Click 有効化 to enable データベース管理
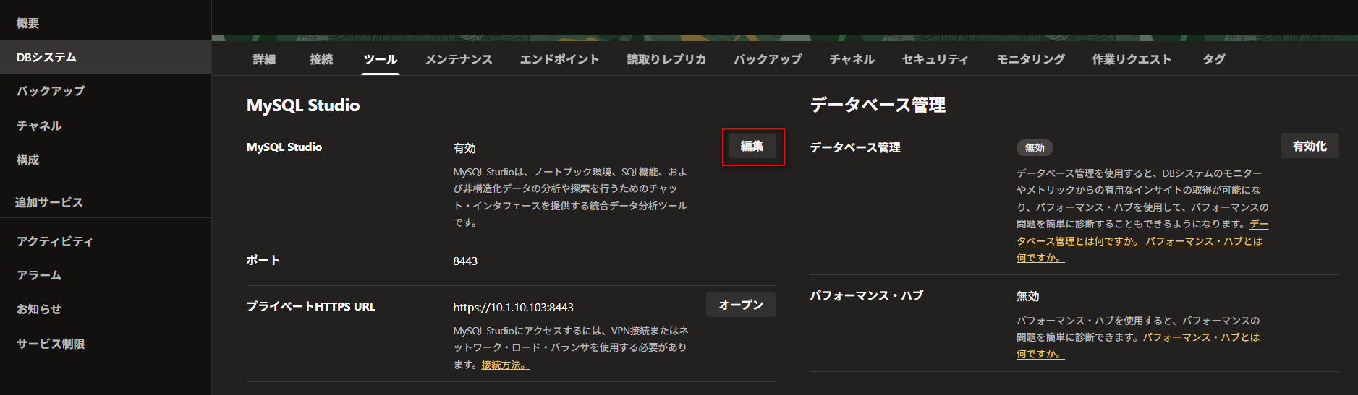Screen dimensions: 1358x395 (x=1309, y=146)
